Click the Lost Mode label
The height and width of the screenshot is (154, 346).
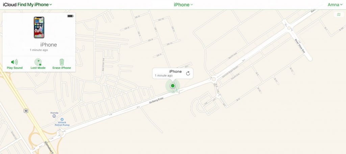tap(38, 68)
